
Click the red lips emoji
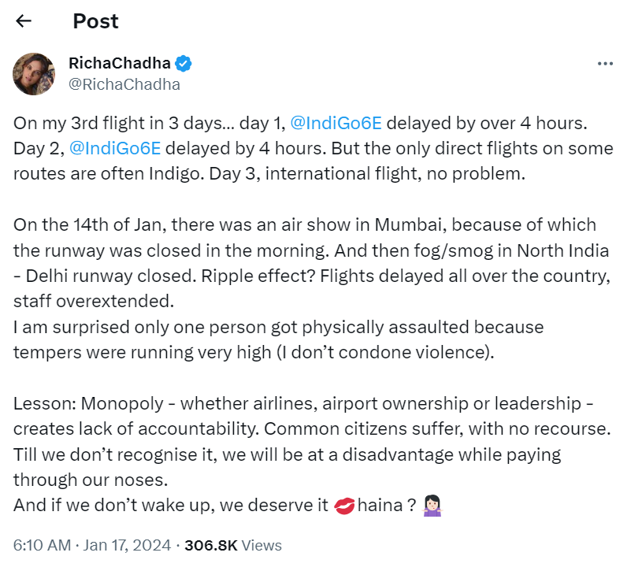[x=344, y=507]
